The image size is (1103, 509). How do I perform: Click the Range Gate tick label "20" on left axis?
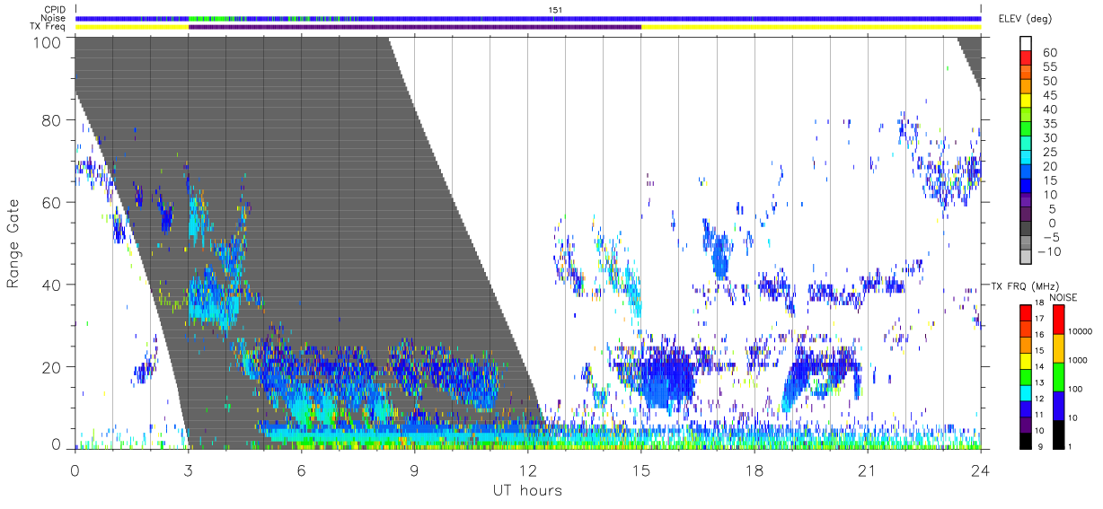(x=52, y=367)
